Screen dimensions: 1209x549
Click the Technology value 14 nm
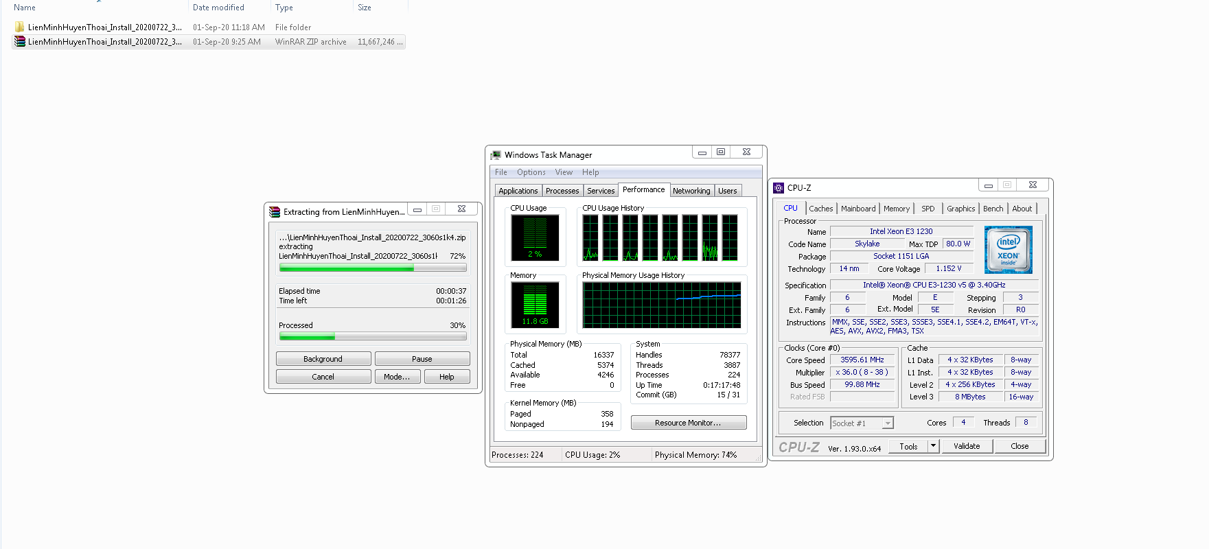point(849,268)
